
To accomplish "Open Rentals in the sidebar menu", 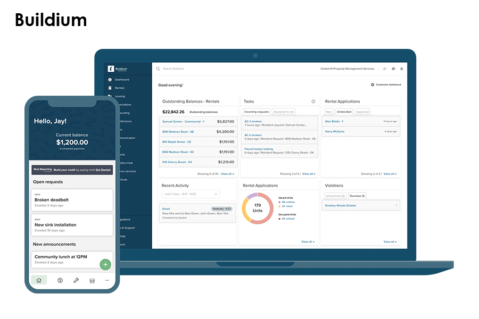I will [120, 88].
